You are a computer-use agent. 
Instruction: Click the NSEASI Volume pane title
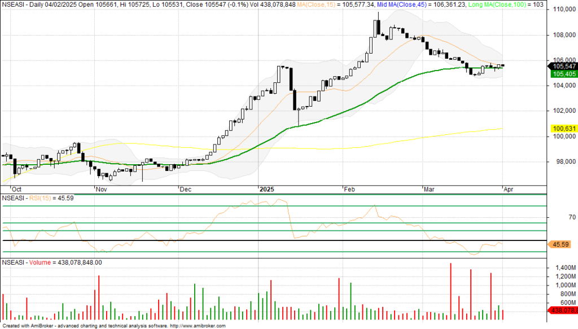tap(52, 262)
